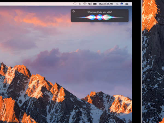Click "What can I help you with?" text
This screenshot has width=164, height=123.
[99, 12]
